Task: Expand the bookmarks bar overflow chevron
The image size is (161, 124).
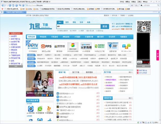Action: [159, 9]
